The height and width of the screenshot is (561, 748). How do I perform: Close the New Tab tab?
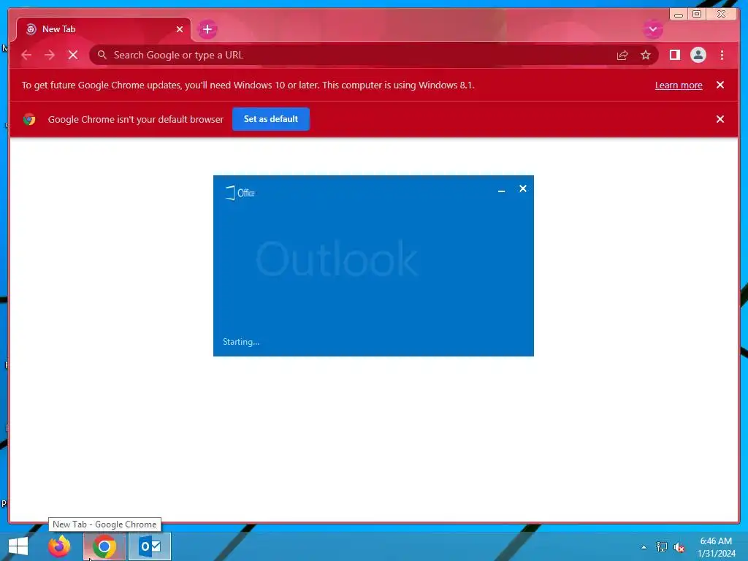pos(180,29)
